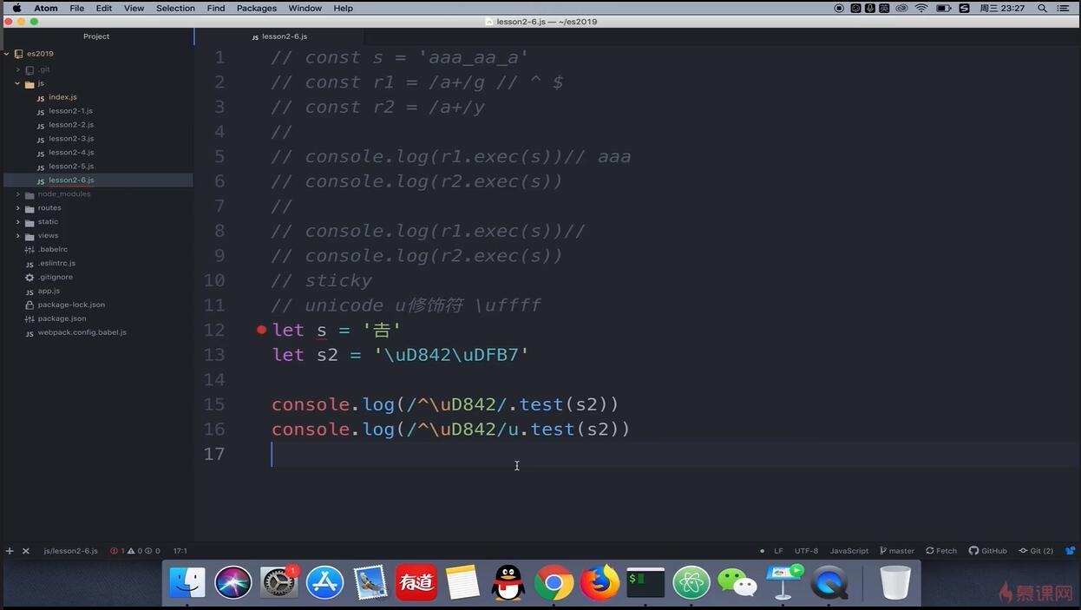Click the 英 input method indicator
The height and width of the screenshot is (610, 1081).
[x=884, y=8]
